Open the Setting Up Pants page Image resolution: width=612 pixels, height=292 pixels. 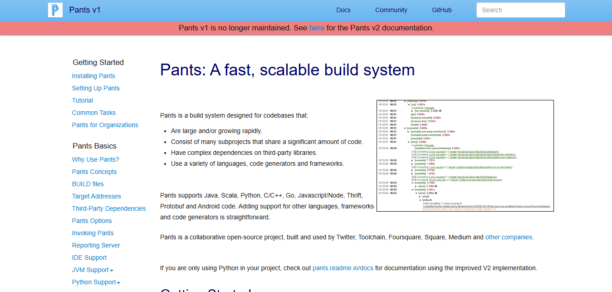(x=96, y=88)
